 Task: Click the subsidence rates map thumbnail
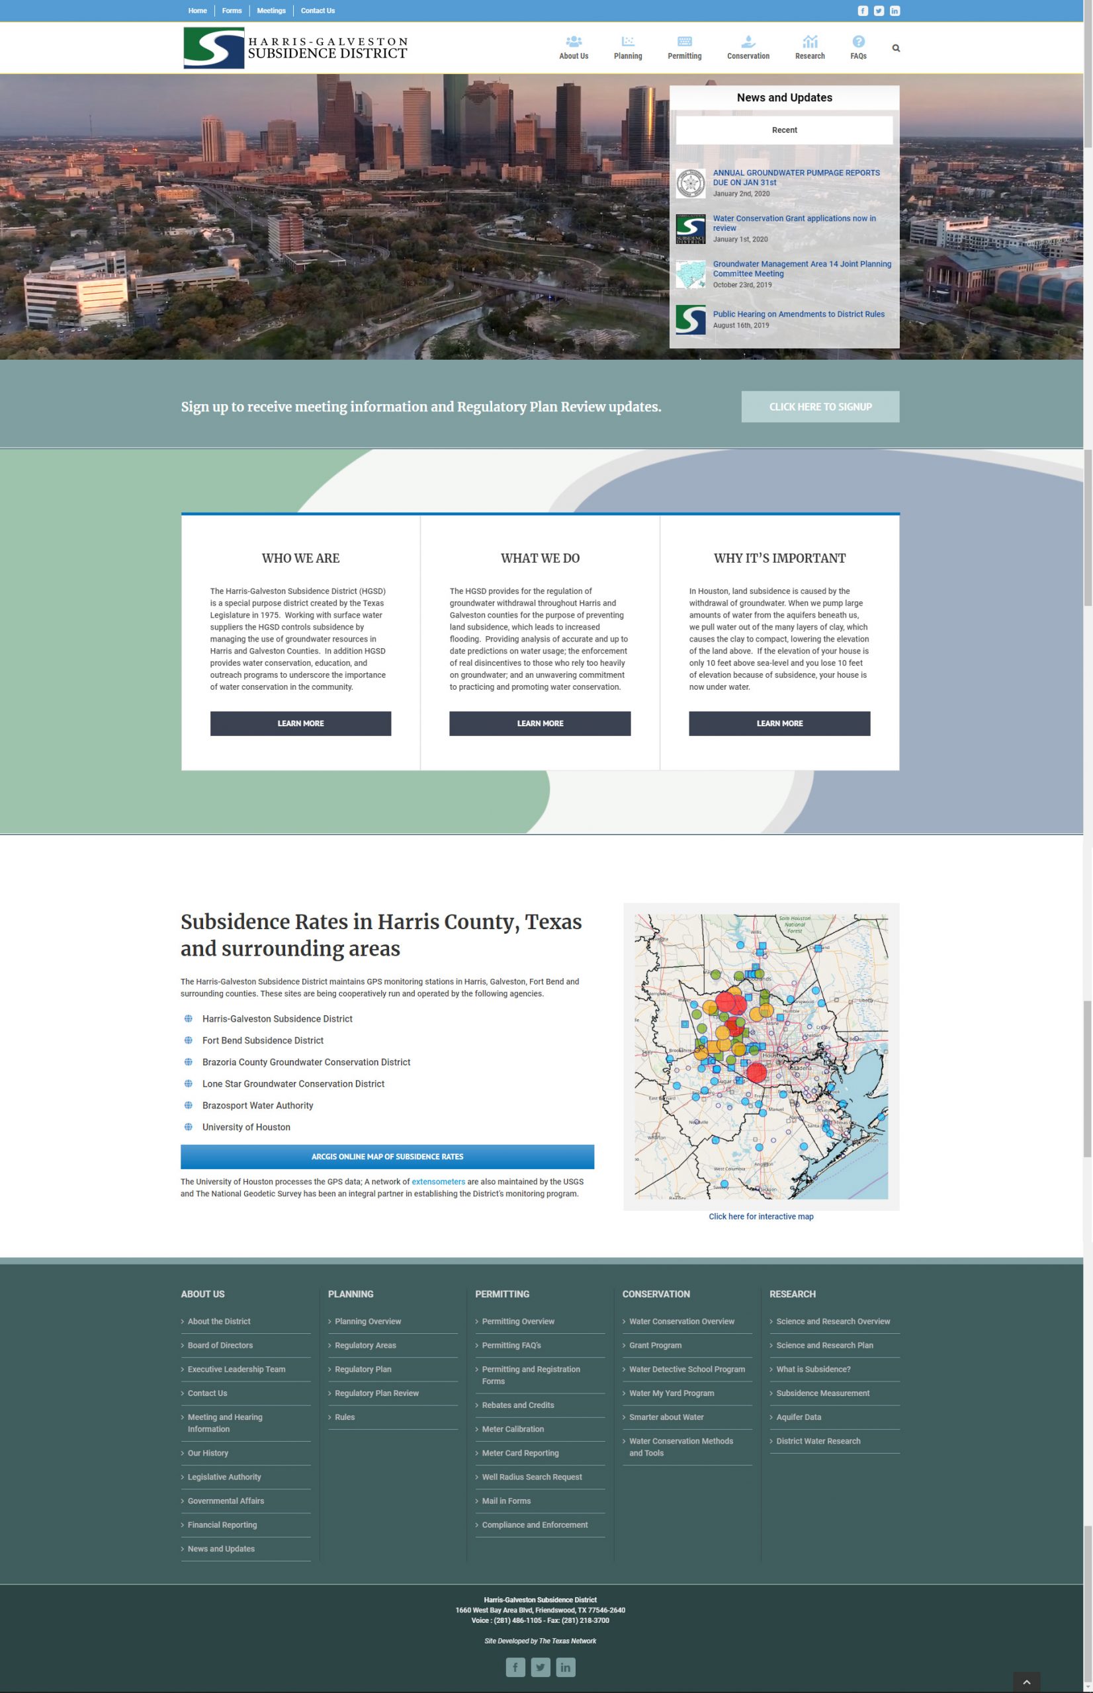(x=760, y=1056)
